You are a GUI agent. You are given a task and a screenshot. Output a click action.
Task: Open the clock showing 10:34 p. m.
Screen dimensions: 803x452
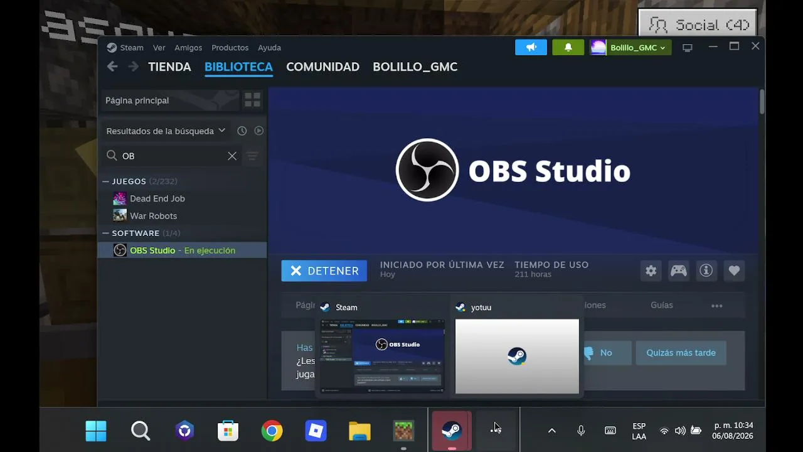pyautogui.click(x=733, y=430)
